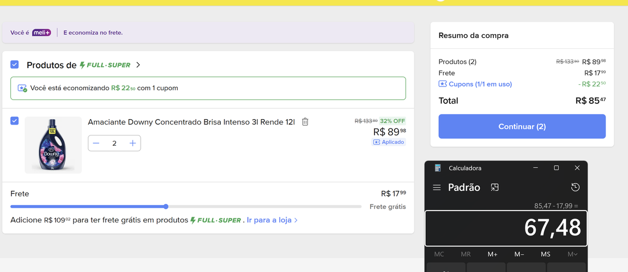Click the free shipping progress bar handle

166,207
